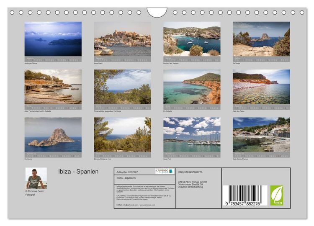The image size is (314, 226).
Task: Click the 'Bucht Cala Vadella' caption
Action: (x=171, y=63)
